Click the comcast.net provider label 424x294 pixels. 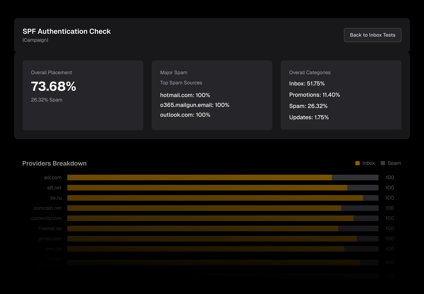click(x=48, y=208)
